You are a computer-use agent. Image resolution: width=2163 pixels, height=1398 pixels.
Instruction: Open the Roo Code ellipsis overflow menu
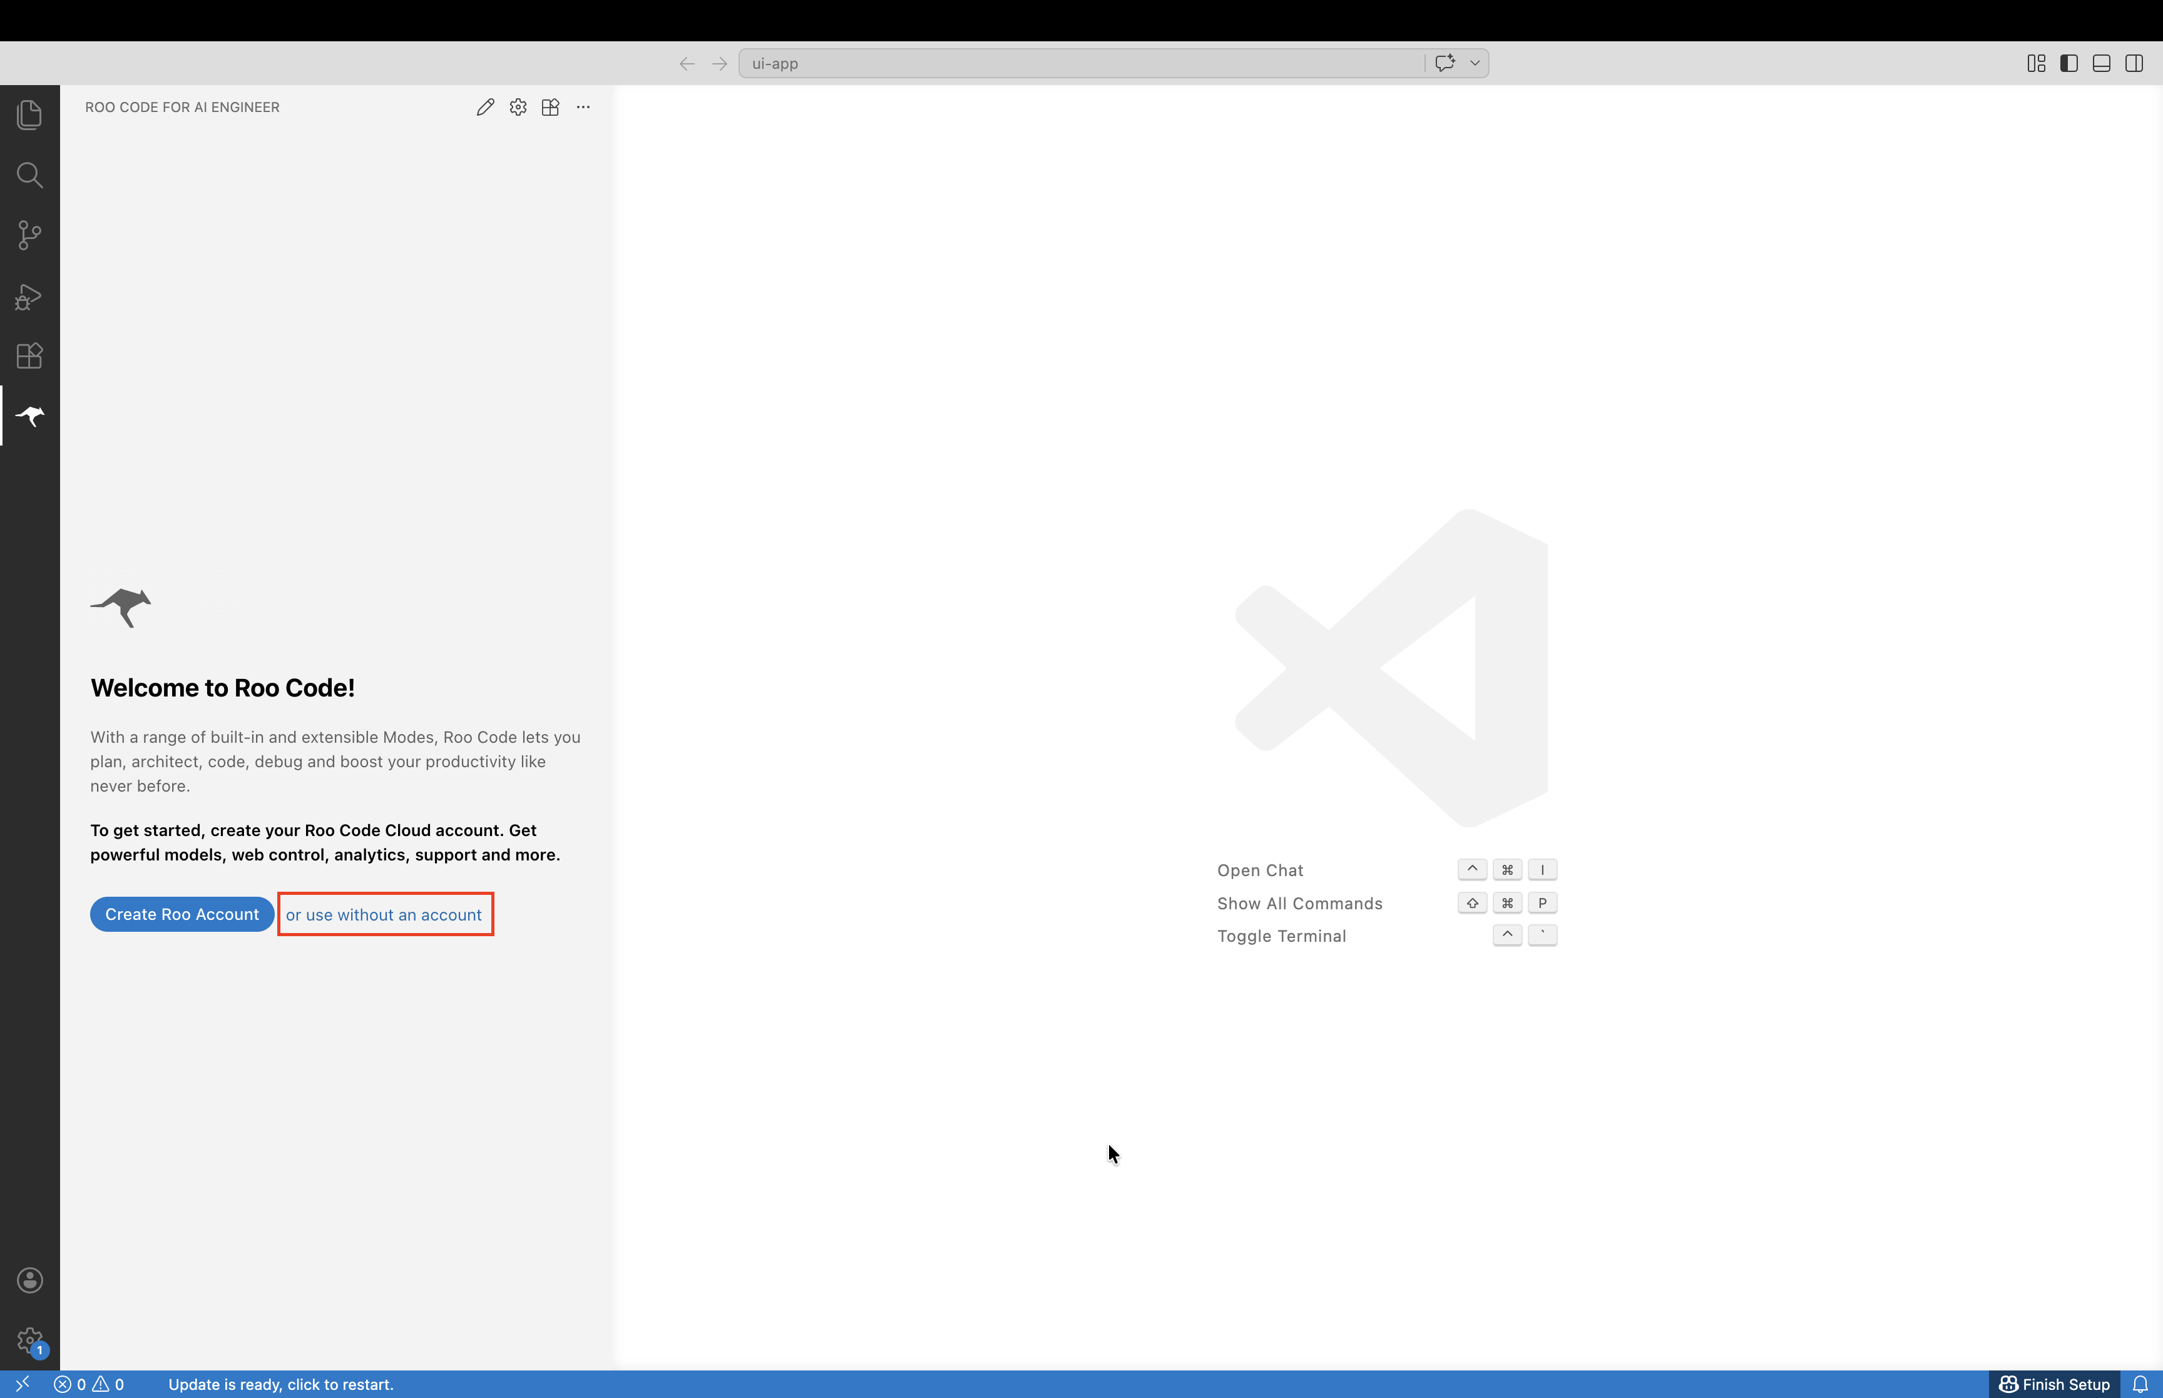point(583,107)
